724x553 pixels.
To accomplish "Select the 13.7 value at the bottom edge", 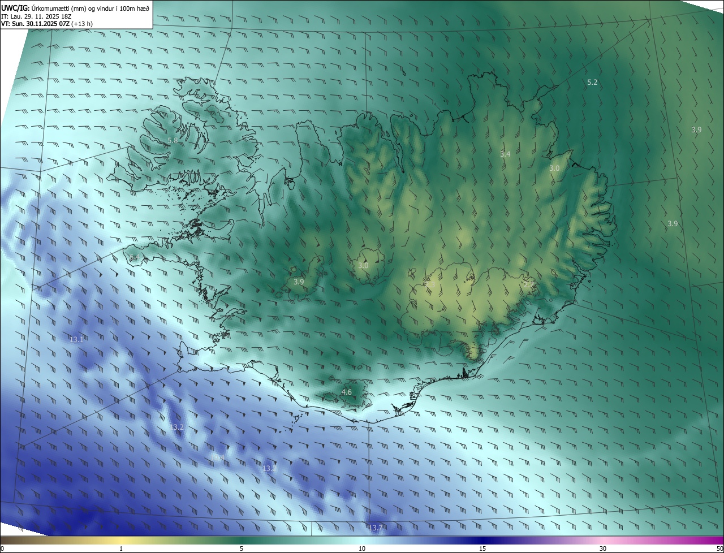I will click(376, 528).
